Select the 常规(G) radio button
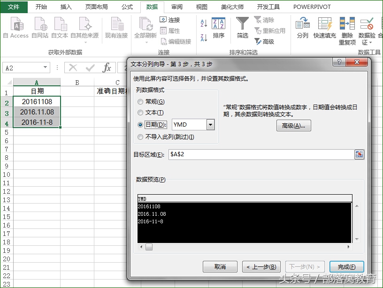Image resolution: width=383 pixels, height=288 pixels. (140, 102)
